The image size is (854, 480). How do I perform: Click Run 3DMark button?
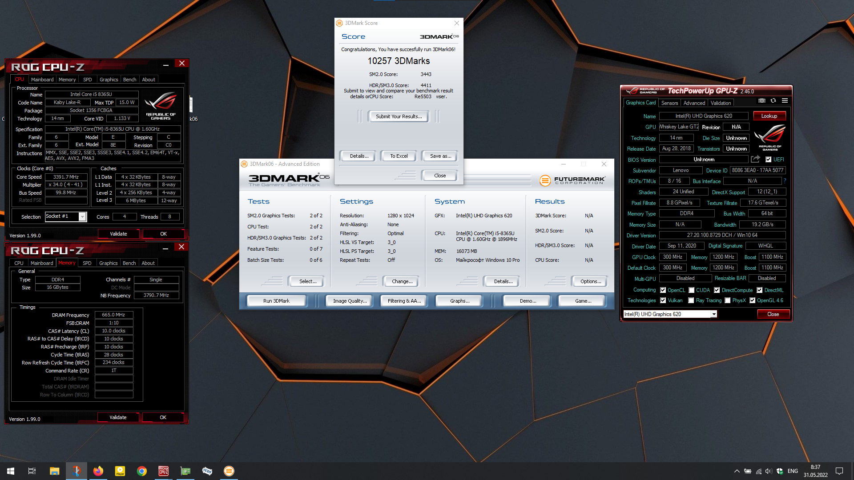(x=276, y=301)
